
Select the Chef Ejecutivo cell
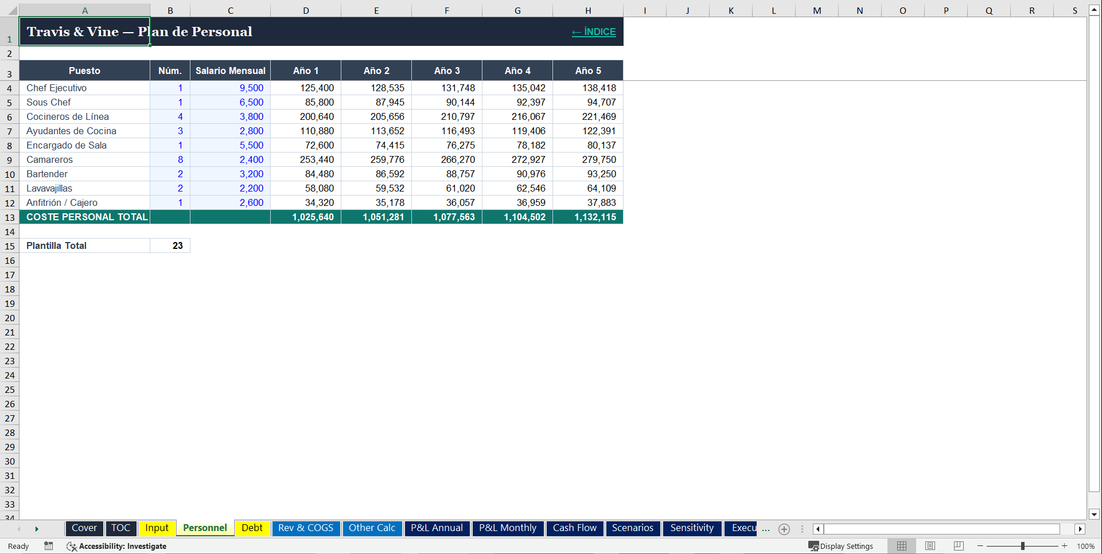coord(85,88)
